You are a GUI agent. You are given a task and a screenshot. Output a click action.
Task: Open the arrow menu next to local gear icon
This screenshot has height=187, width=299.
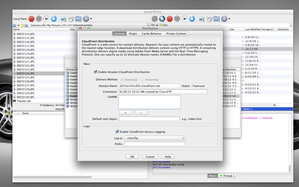[x=91, y=19]
